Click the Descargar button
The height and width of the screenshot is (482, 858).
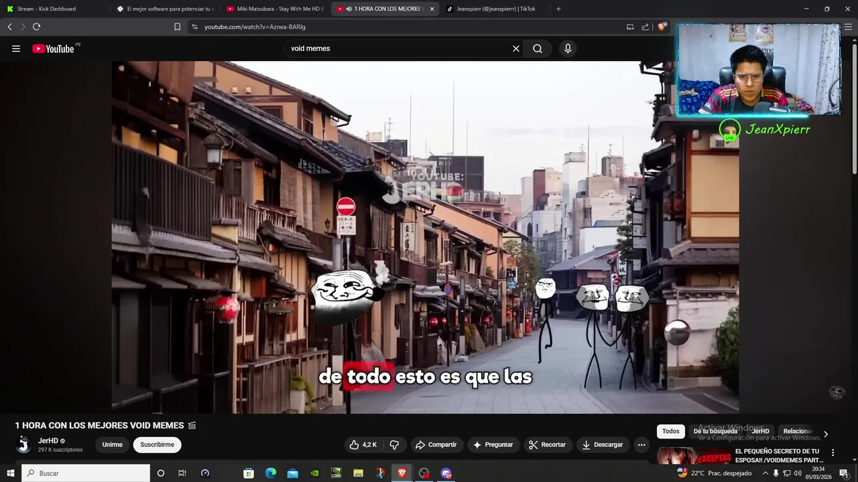(602, 445)
